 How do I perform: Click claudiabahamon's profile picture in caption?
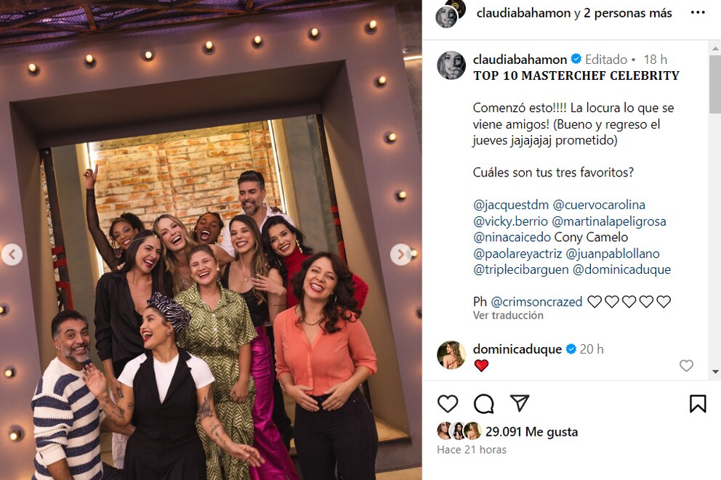(x=451, y=65)
